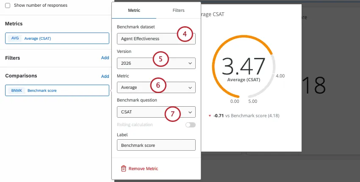Toggle the Rolling calculation switch
Viewport: 360px width, 182px height.
(190, 125)
